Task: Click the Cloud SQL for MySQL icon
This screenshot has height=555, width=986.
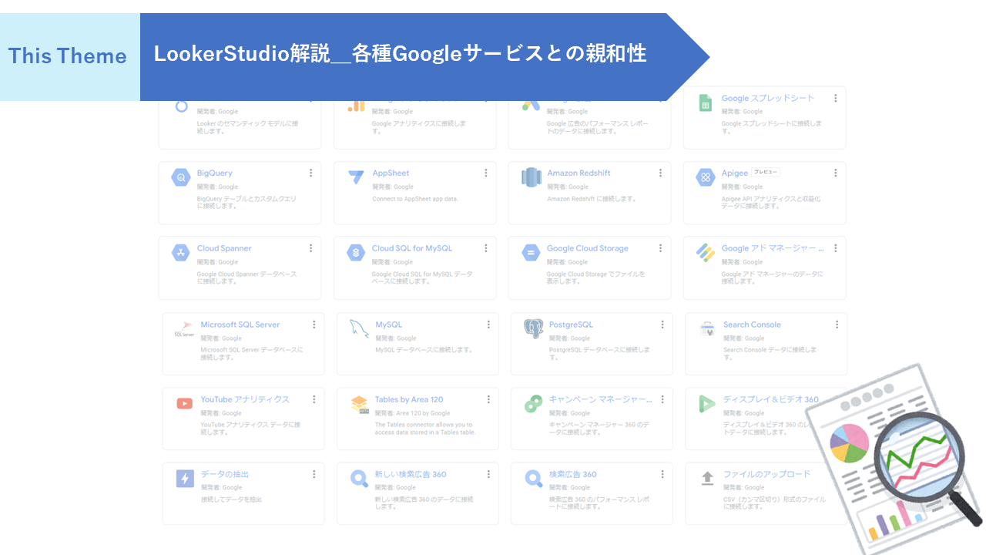Action: 356,253
